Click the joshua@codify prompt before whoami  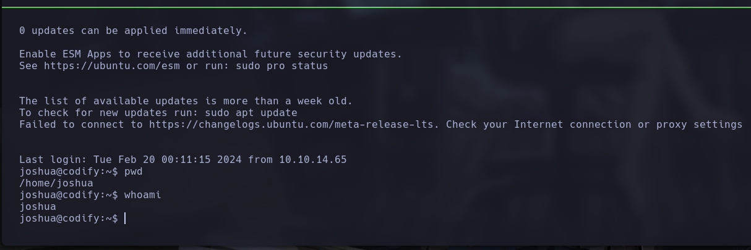68,195
